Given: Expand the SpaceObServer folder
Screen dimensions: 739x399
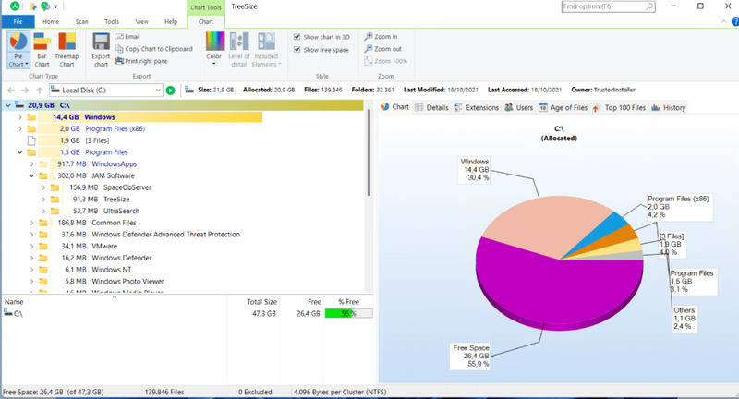Looking at the screenshot, I should click(43, 187).
